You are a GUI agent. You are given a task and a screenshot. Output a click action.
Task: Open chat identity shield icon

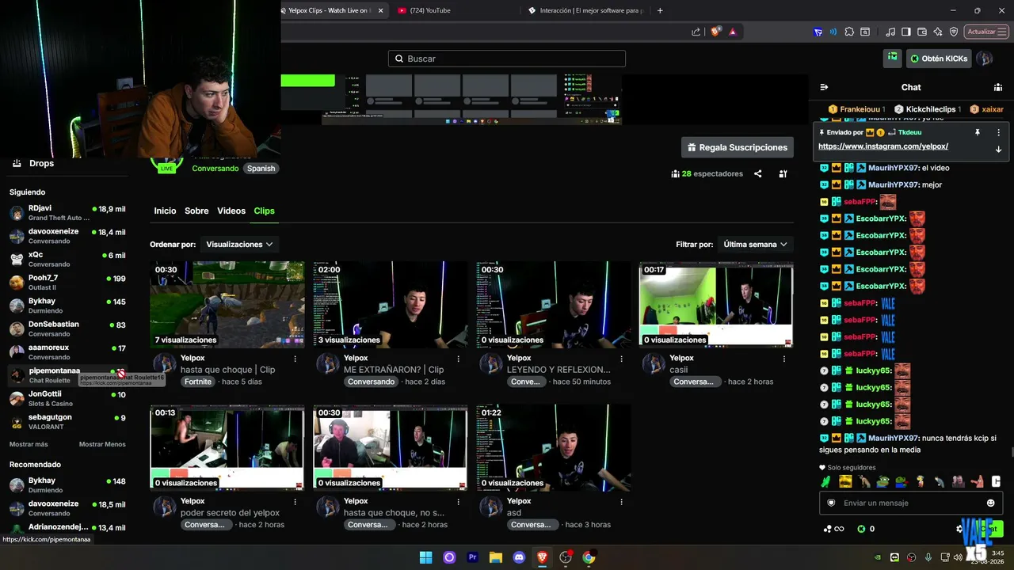tap(831, 503)
